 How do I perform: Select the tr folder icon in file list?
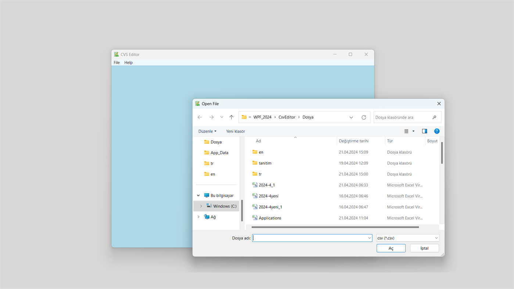(x=255, y=174)
